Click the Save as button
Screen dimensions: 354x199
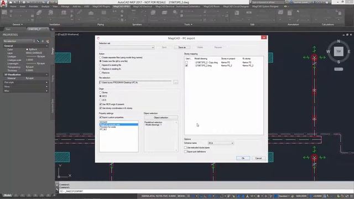click(x=182, y=48)
